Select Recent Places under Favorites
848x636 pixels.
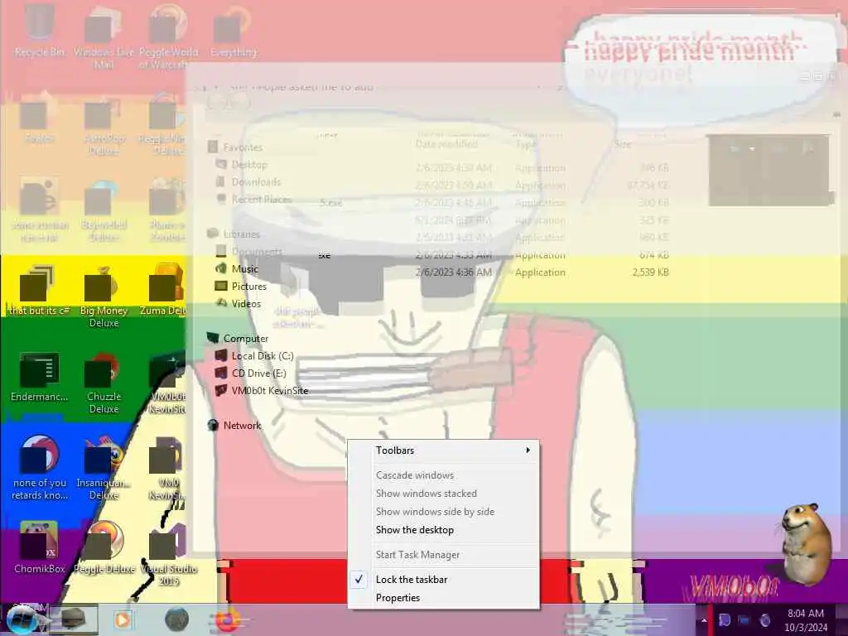pos(254,199)
